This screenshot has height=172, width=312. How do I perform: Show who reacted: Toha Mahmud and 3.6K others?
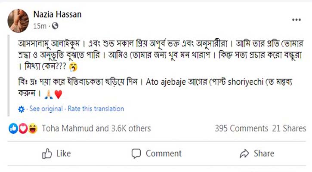click(x=96, y=128)
